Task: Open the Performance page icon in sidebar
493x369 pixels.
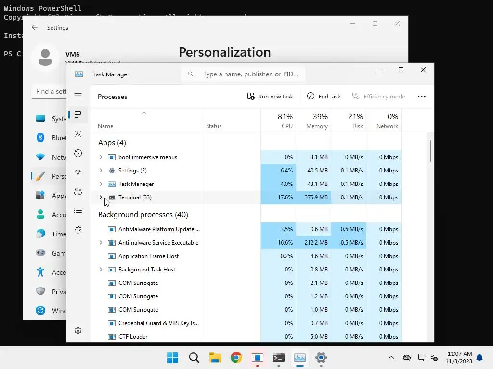Action: 78,134
